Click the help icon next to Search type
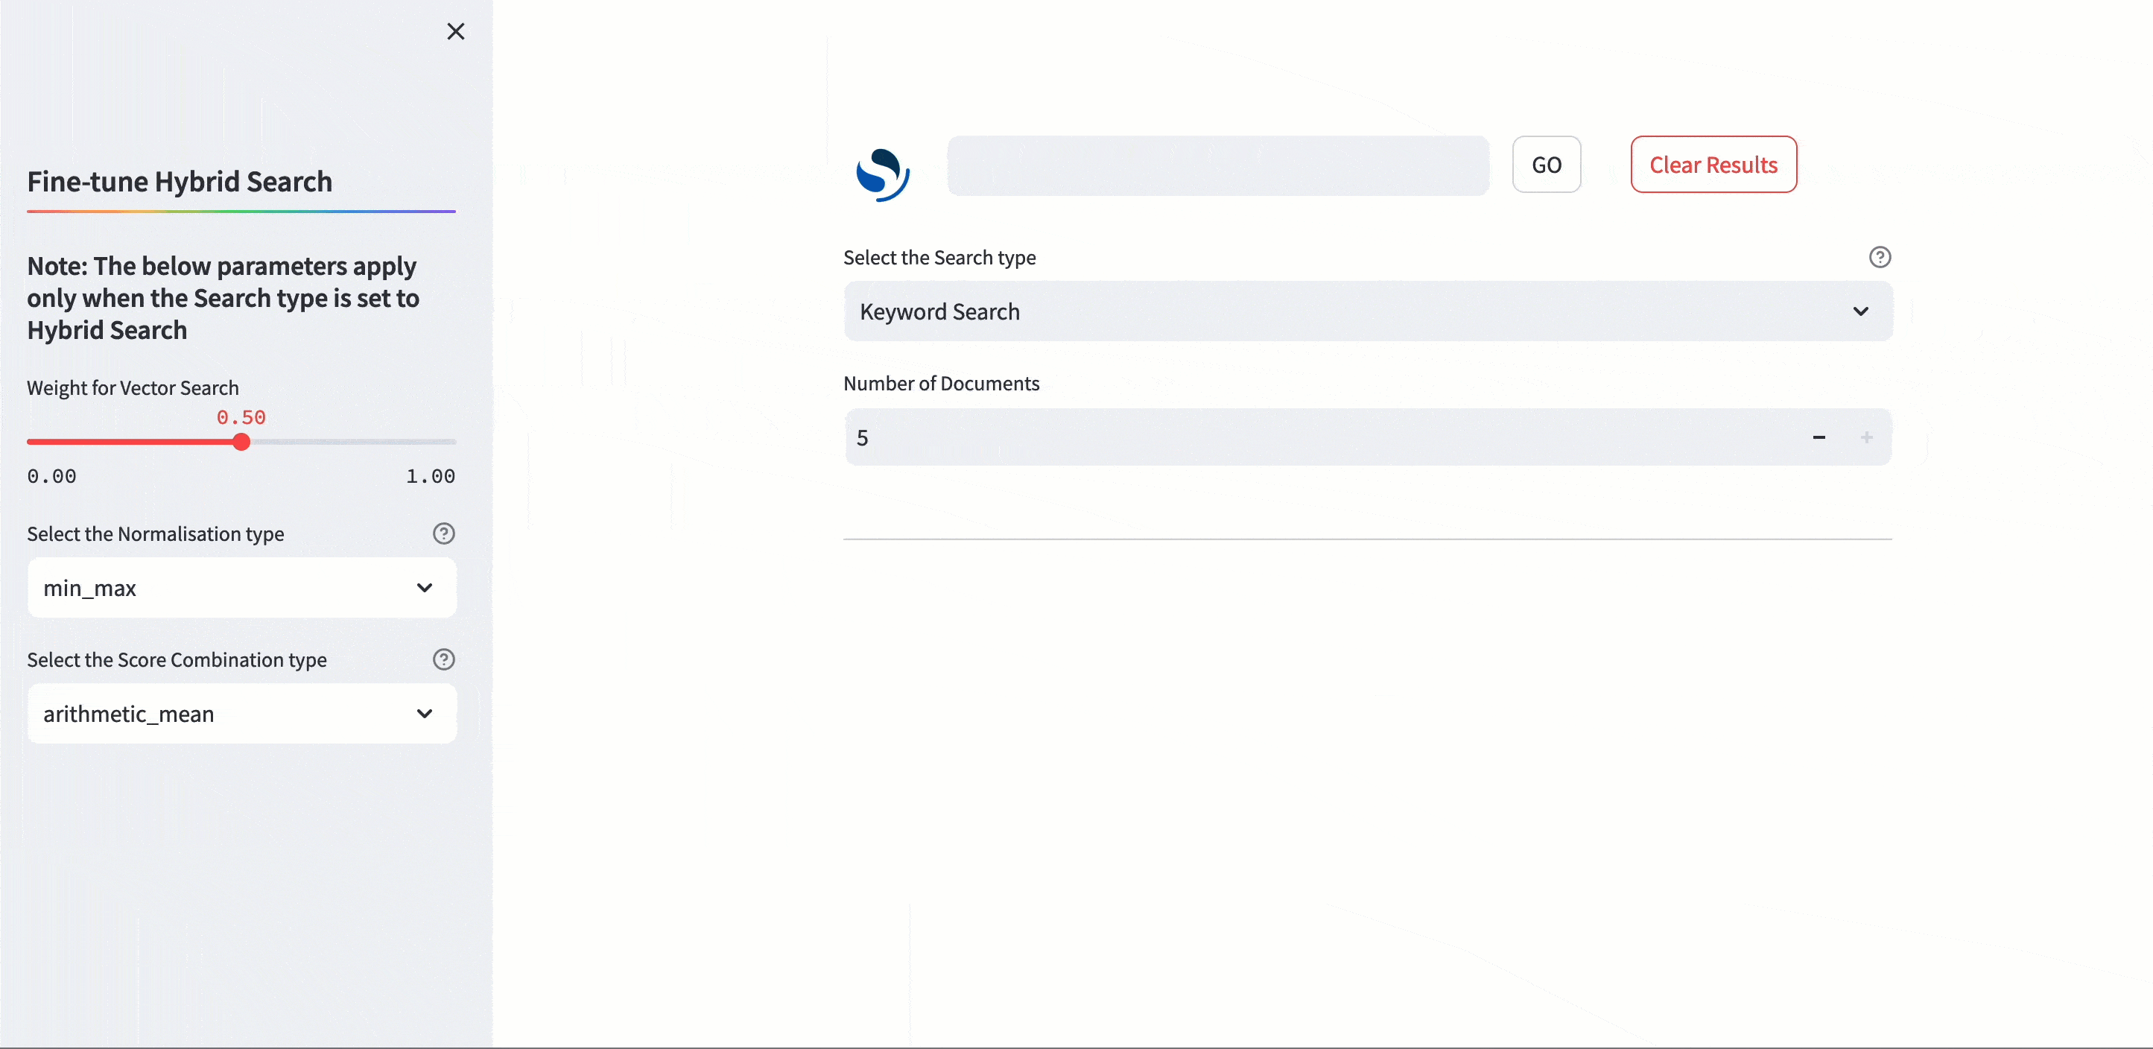This screenshot has height=1049, width=2153. point(1880,256)
